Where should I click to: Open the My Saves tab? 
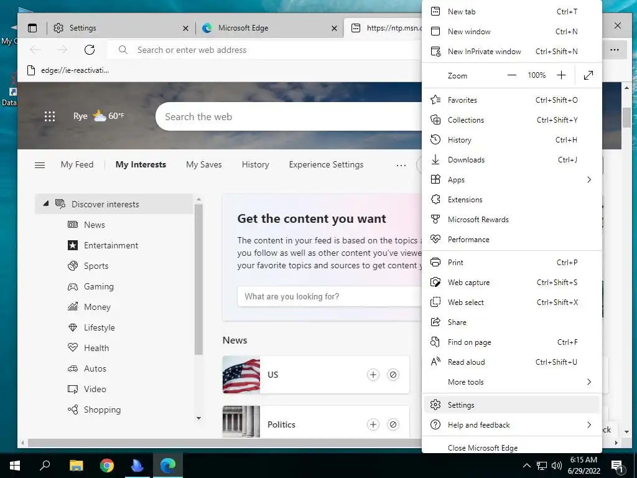click(x=204, y=164)
